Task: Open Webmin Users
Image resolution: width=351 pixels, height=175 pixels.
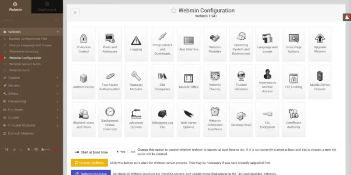Action: tap(19, 70)
